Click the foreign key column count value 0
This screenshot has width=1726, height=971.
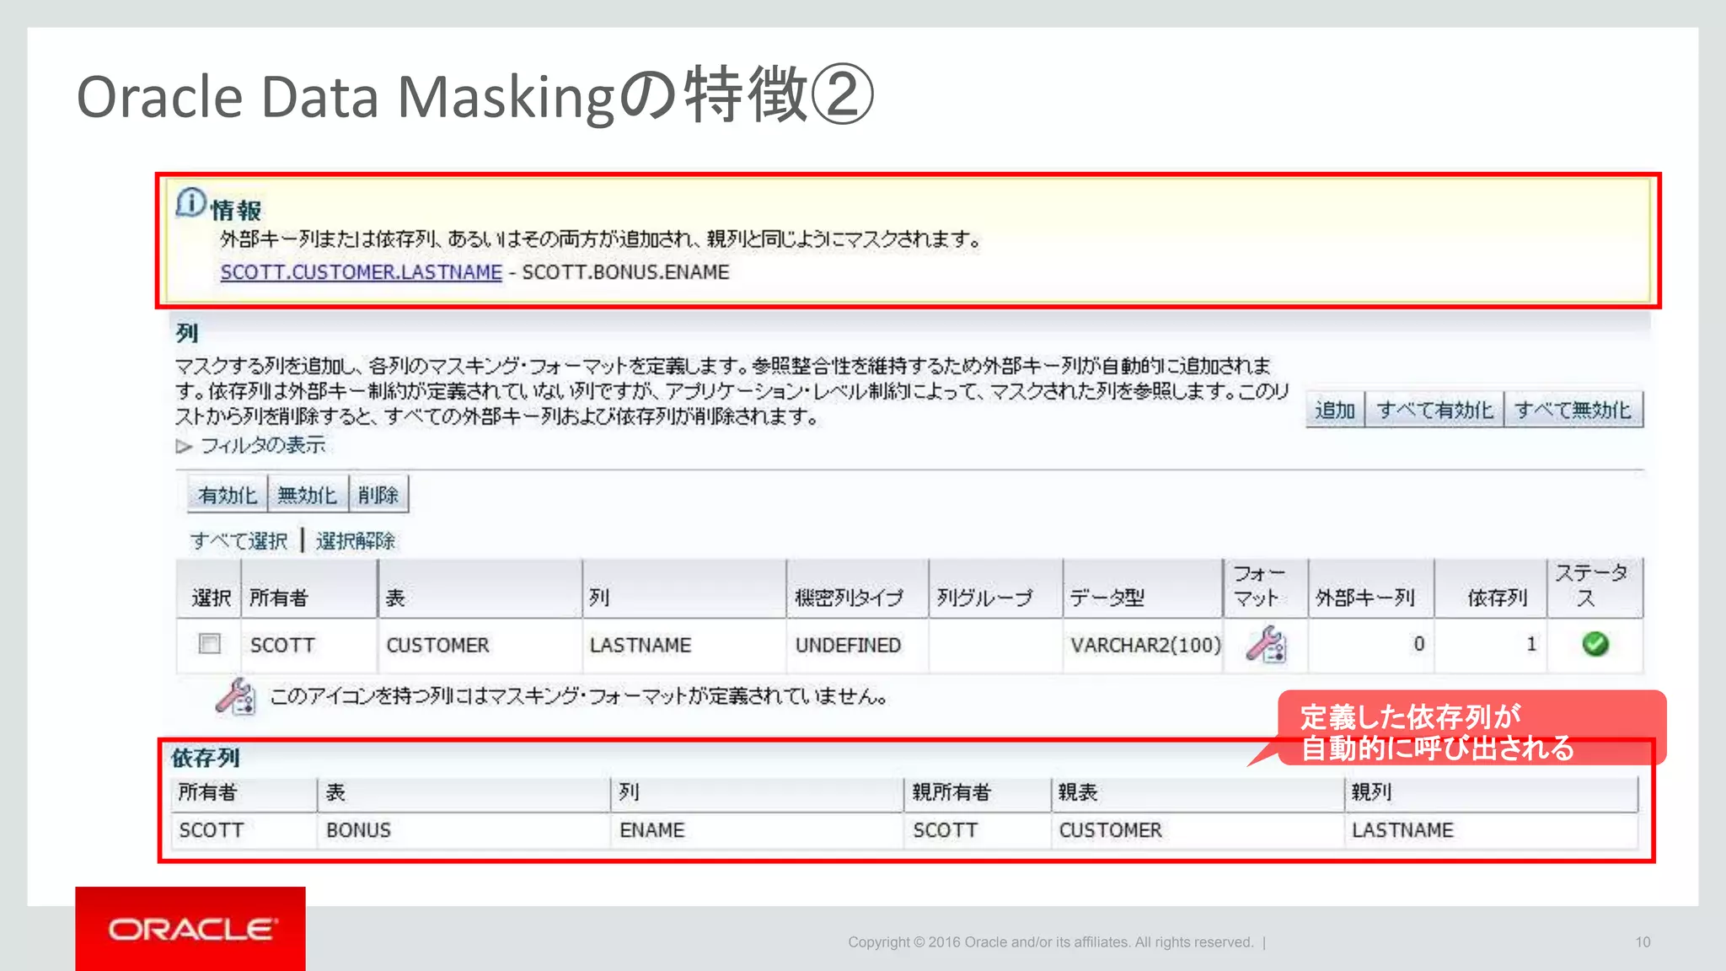[x=1419, y=644]
